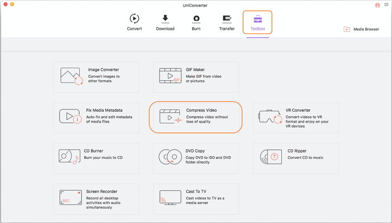Click 'Record all desktop activities' description

pos(103,203)
